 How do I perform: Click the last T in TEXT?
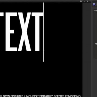point(37,32)
